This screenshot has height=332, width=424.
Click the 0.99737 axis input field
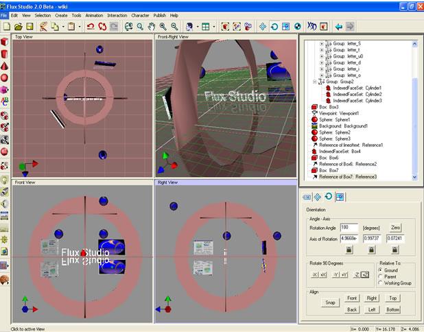372,239
